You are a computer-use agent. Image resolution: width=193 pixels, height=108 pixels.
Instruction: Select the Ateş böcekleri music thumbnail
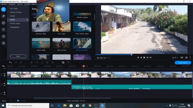82,43
